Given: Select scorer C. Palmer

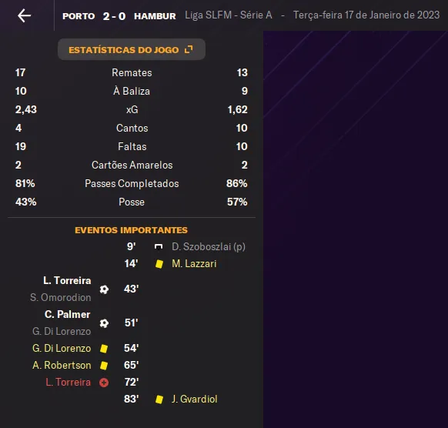Looking at the screenshot, I should click(68, 315).
